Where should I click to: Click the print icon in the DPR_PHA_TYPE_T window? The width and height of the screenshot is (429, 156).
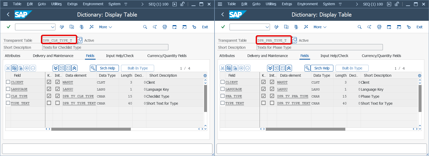pos(379,27)
